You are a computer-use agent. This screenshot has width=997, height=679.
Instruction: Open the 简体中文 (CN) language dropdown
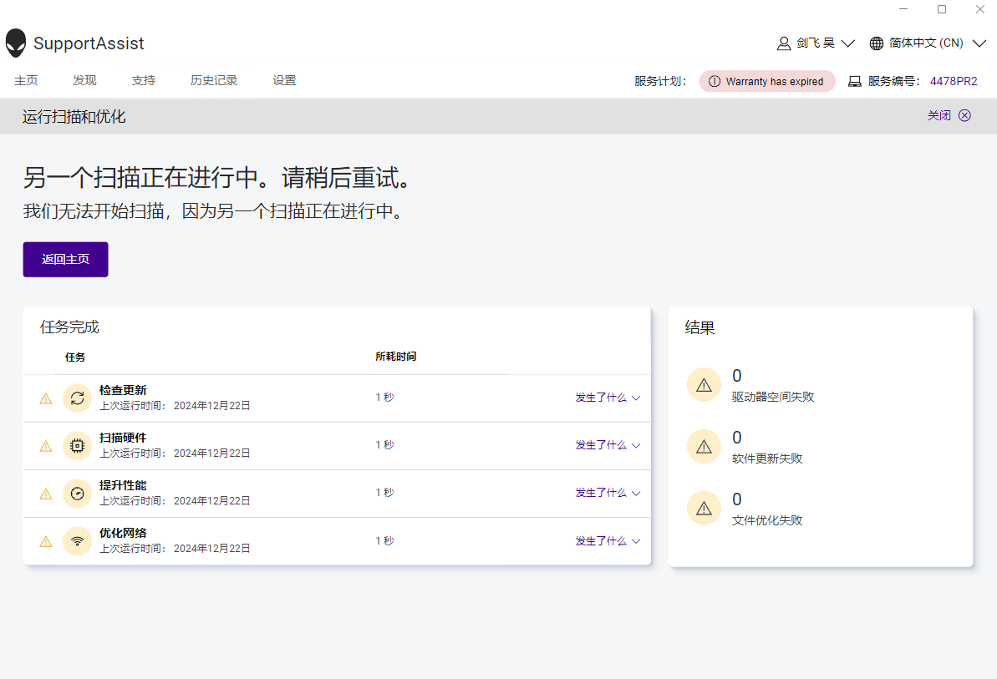pos(928,43)
